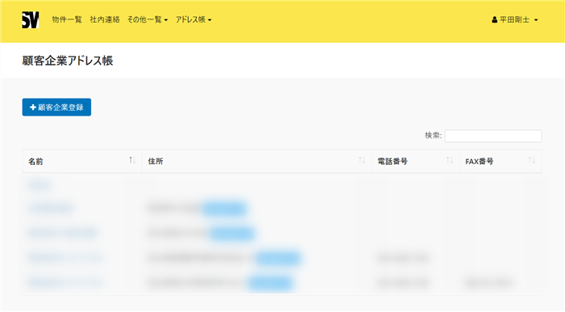This screenshot has height=312, width=565.
Task: Click the SV logo in the header
Action: pos(31,20)
